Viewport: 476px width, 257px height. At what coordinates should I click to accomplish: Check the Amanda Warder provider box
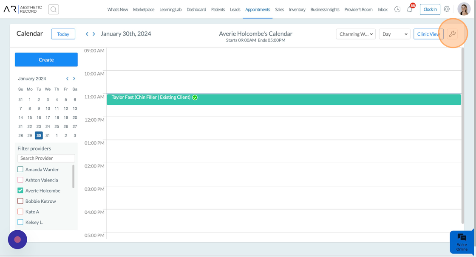click(x=20, y=169)
